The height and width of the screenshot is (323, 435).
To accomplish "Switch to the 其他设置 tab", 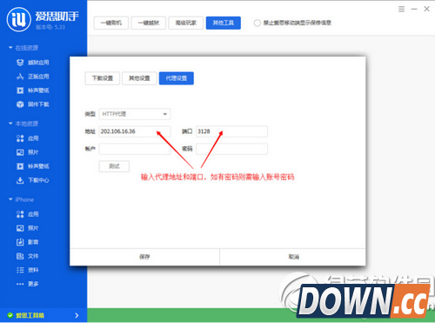I will pyautogui.click(x=139, y=78).
